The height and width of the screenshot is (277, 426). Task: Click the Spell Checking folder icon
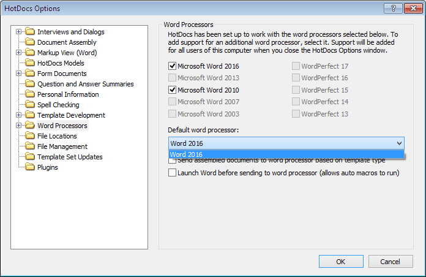29,105
